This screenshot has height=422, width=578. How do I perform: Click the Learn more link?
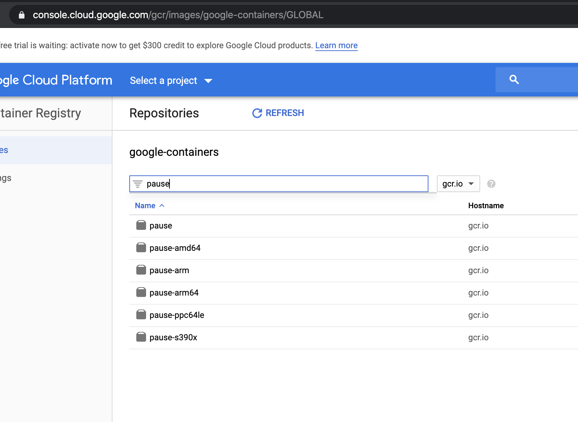336,45
